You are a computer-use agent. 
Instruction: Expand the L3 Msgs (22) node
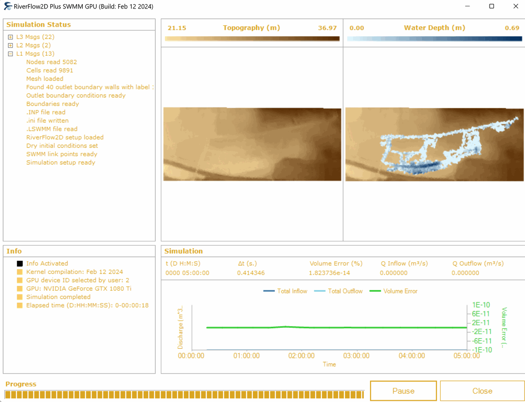(10, 37)
